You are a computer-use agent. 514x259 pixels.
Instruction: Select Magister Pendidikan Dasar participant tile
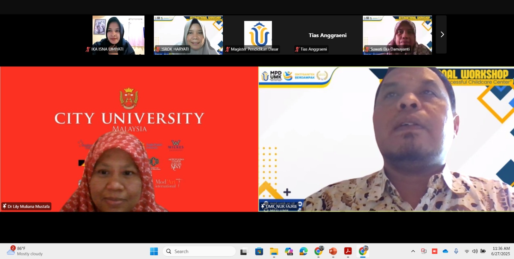(258, 35)
